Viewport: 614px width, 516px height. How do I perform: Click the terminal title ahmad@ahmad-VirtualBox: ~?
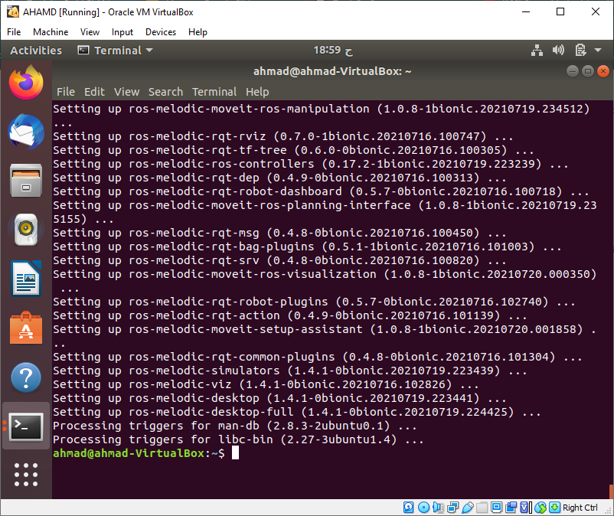(332, 71)
